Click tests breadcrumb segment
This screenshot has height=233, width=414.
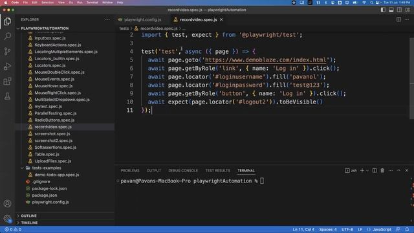pyautogui.click(x=124, y=28)
